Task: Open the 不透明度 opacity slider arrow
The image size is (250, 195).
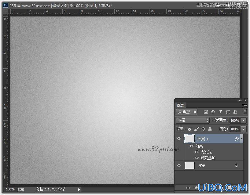Action: (x=244, y=121)
